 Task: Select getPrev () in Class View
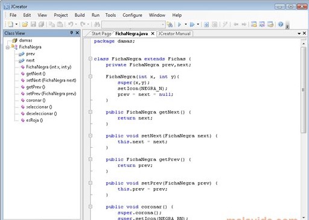(36, 87)
